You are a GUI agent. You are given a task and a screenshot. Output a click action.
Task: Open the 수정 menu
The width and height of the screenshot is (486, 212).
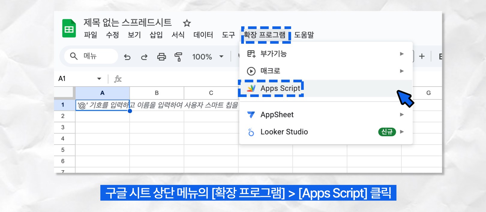[x=112, y=35]
